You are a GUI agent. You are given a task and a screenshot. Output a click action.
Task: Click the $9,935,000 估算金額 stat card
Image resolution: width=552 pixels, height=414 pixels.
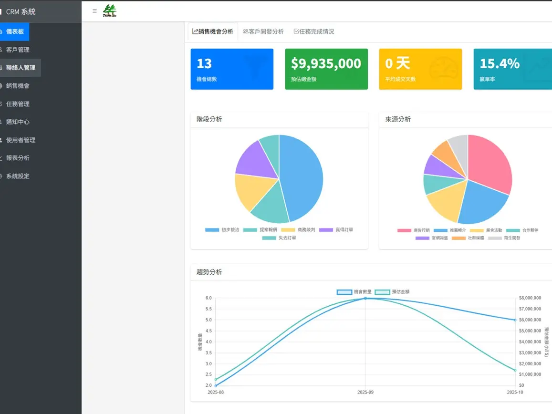[x=326, y=68]
